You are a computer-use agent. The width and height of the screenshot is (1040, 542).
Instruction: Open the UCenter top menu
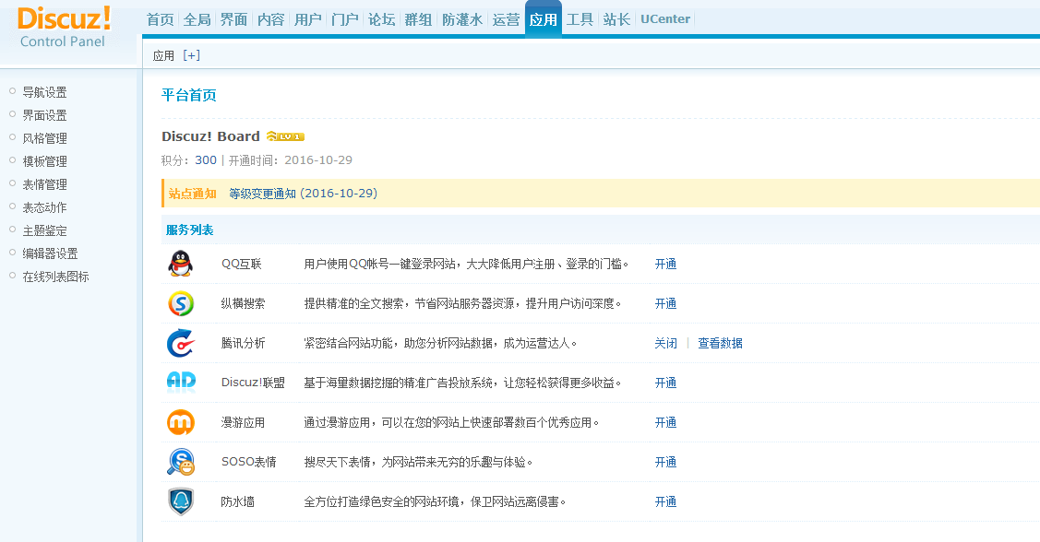pos(665,19)
